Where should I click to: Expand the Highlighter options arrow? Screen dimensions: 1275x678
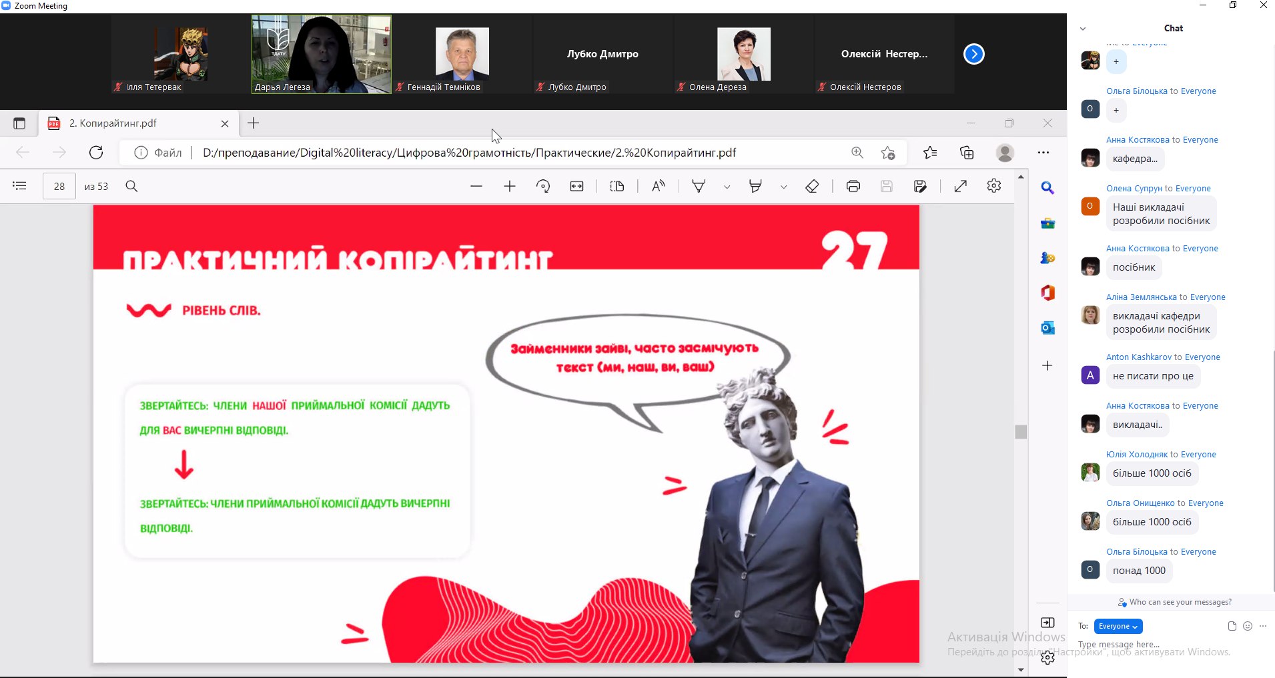(x=783, y=187)
